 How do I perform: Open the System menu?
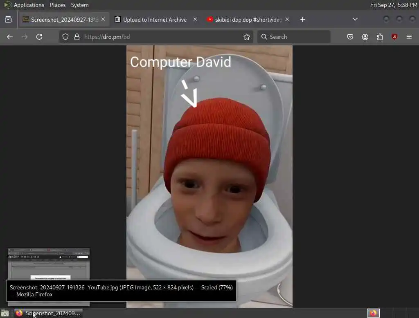point(80,5)
